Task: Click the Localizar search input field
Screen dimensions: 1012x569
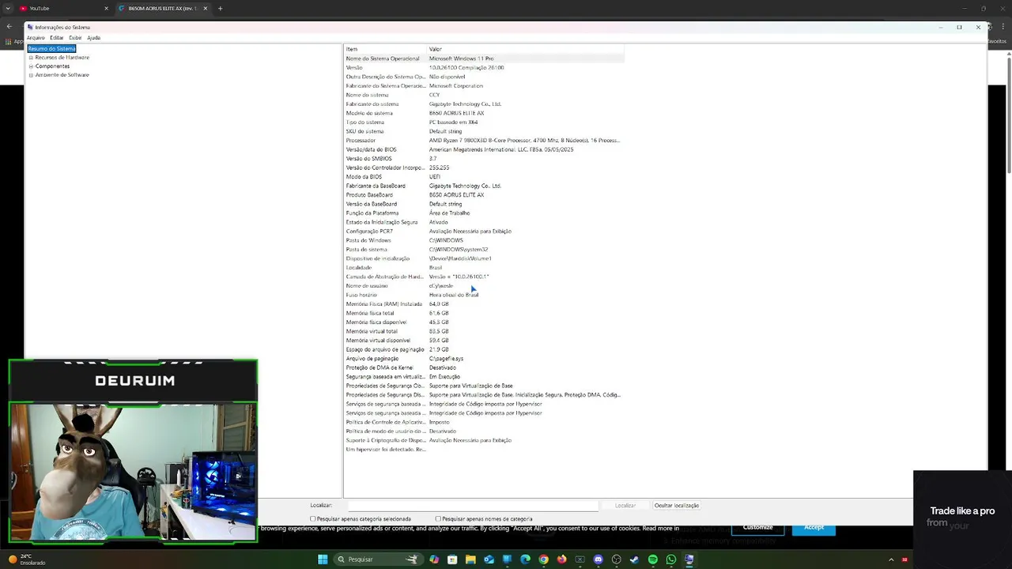Action: click(x=473, y=505)
